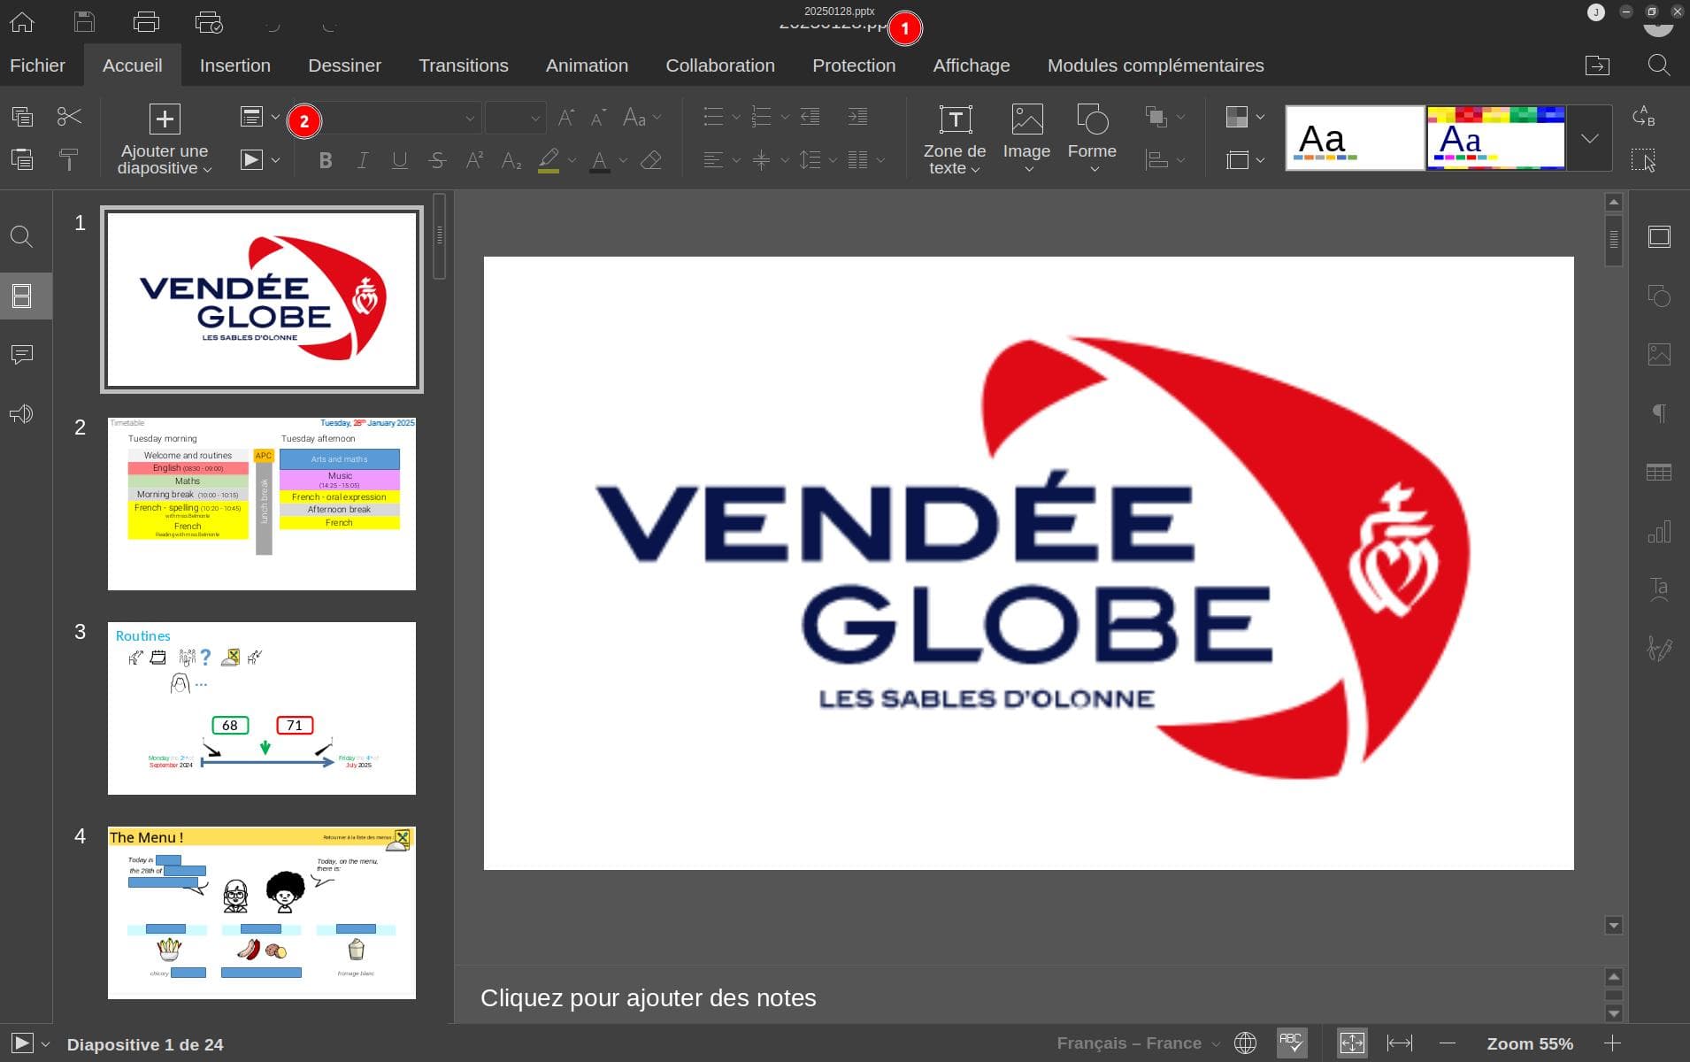Open the font name dropdown
Image resolution: width=1690 pixels, height=1062 pixels.
[x=469, y=118]
